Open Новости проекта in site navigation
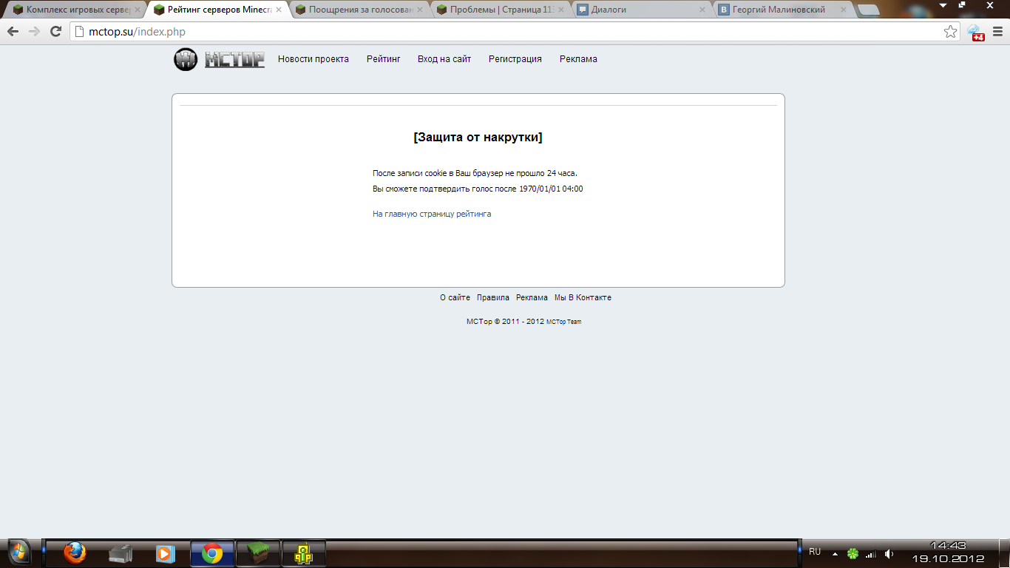 tap(313, 59)
